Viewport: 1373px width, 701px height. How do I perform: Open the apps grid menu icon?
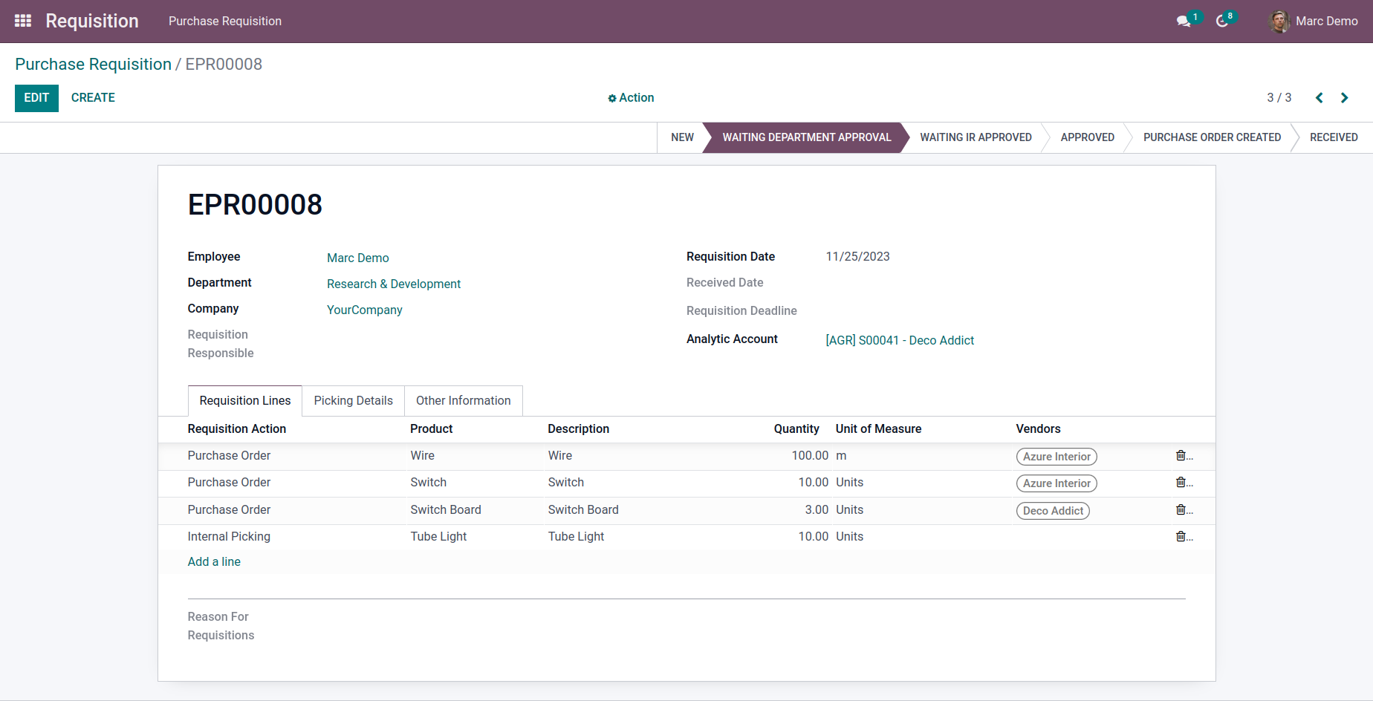(23, 21)
